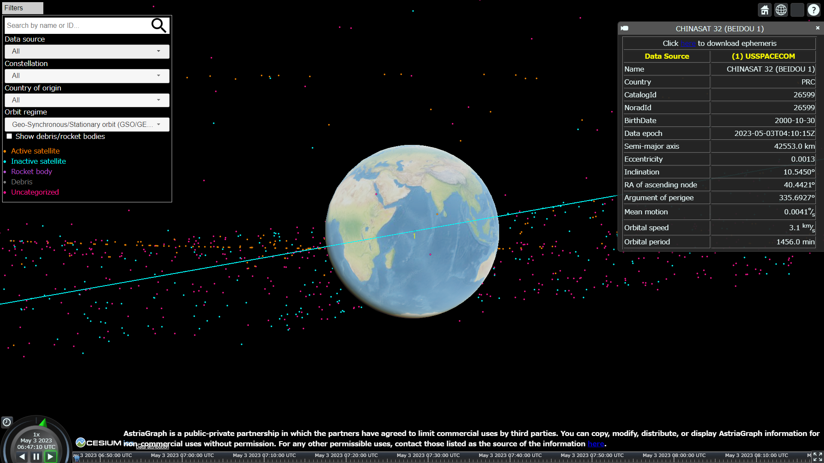
Task: Click the 1x speed readout in animation dial
Action: click(36, 434)
